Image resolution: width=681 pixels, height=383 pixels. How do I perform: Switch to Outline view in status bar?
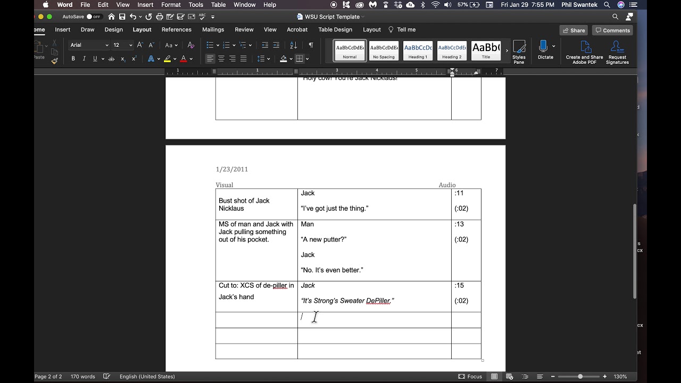tap(525, 377)
